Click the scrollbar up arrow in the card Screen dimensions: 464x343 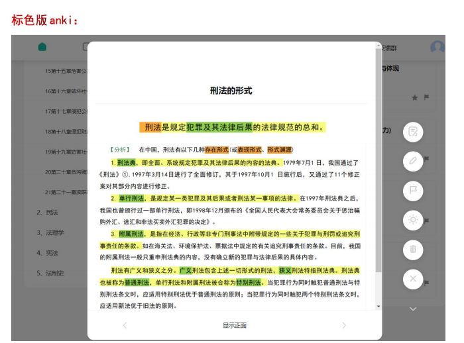378,45
